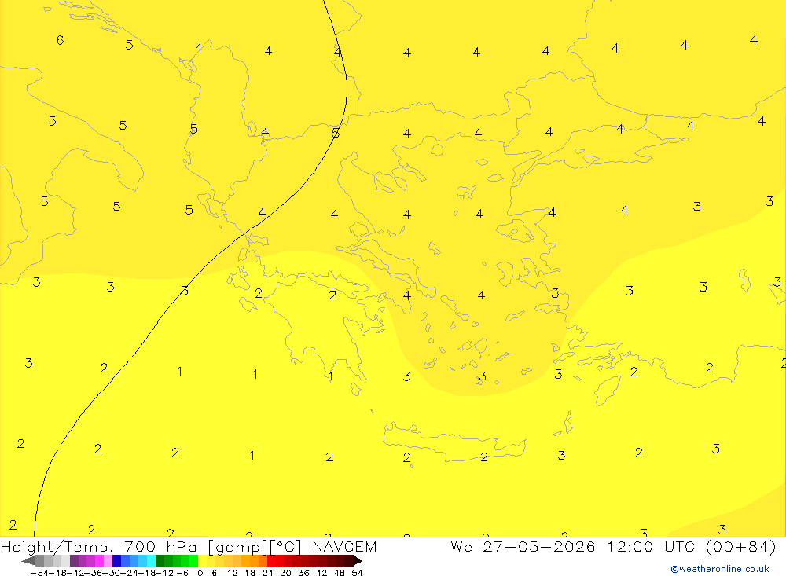Click the legend label 30
This screenshot has width=786, height=576.
pyautogui.click(x=286, y=573)
